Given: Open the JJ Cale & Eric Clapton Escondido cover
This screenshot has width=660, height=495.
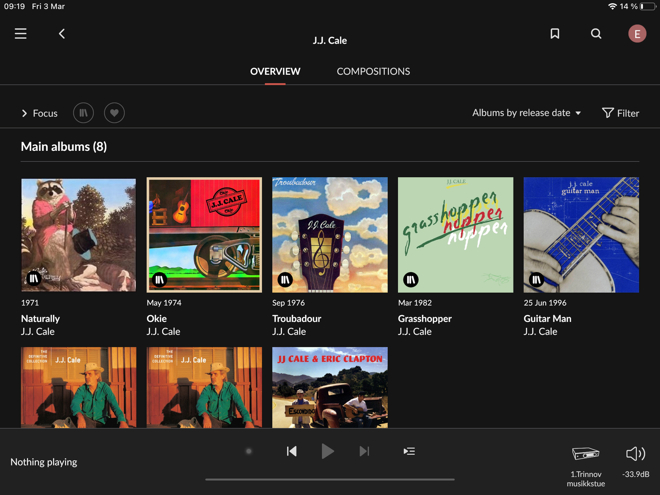Looking at the screenshot, I should (x=330, y=387).
